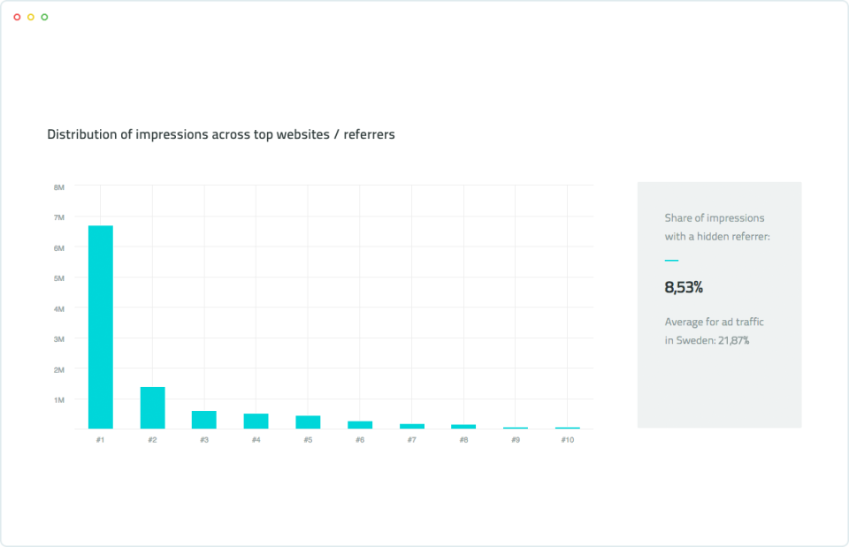Click the tallest bar for referrer #1
849x547 pixels.
[101, 327]
